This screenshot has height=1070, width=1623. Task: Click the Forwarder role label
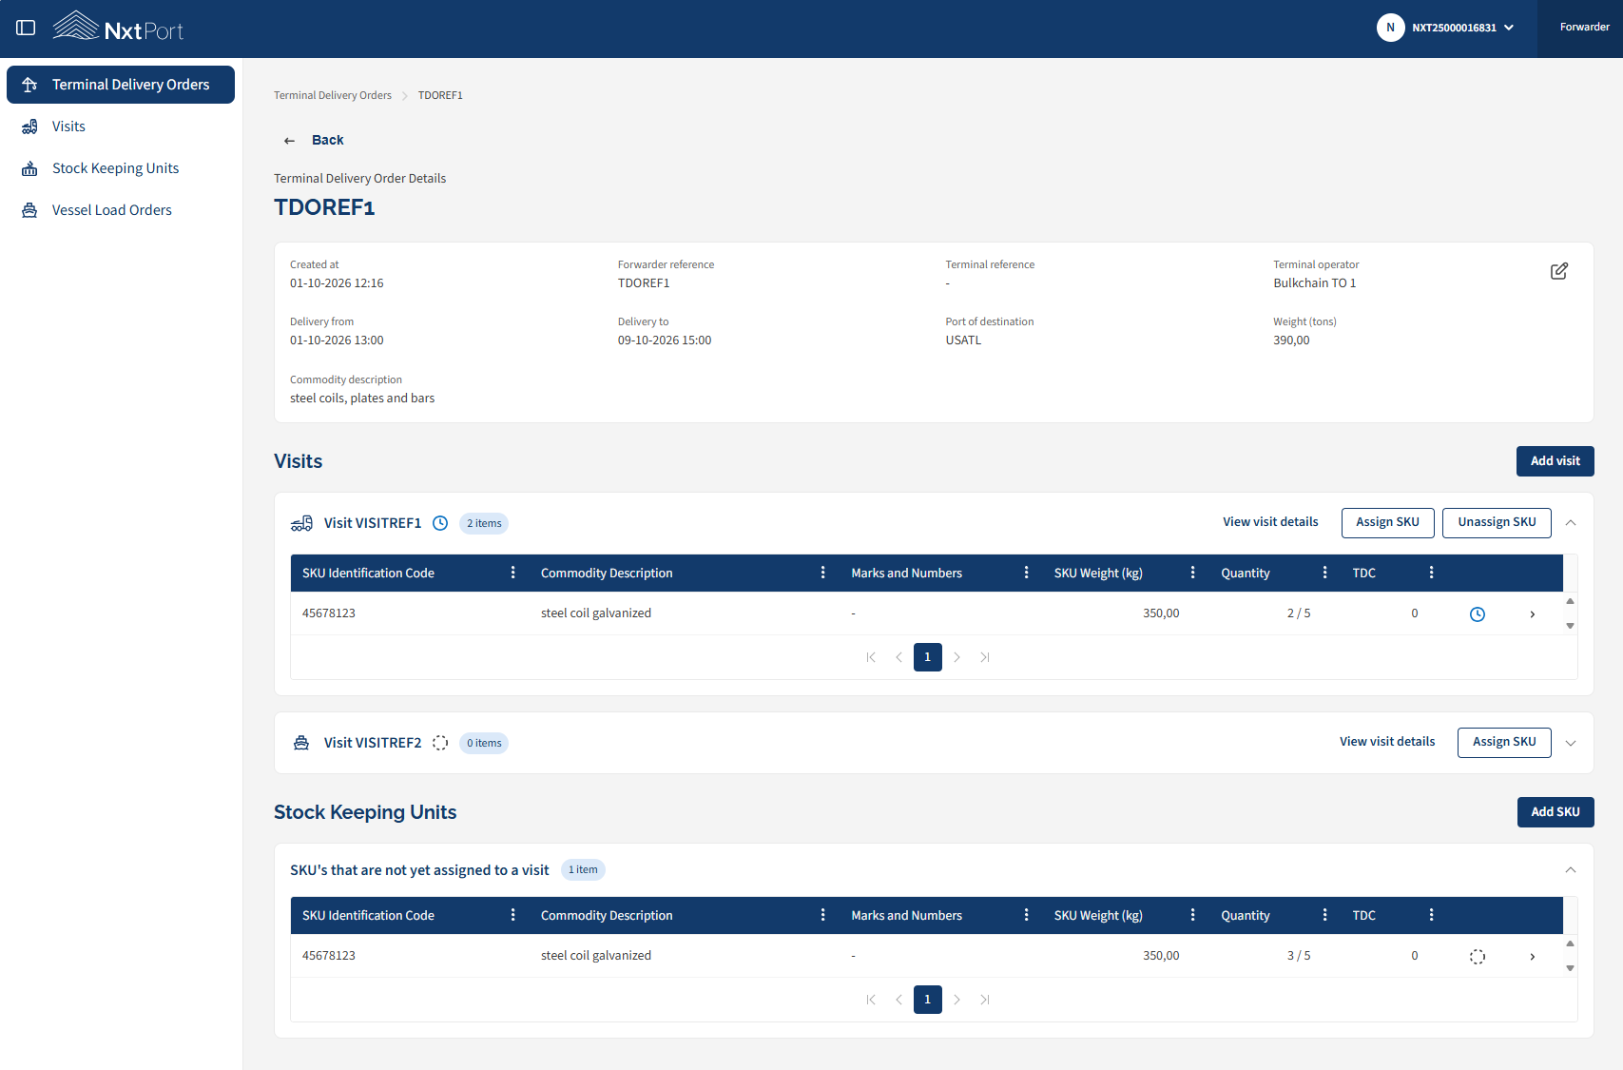[1584, 28]
